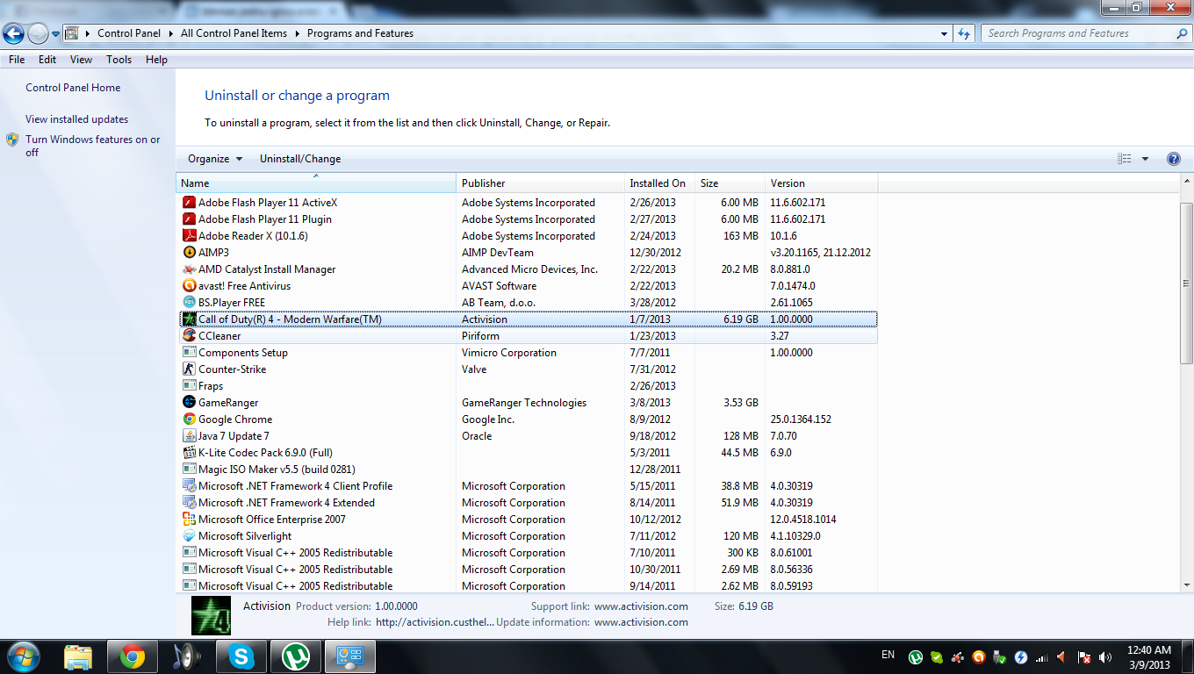Click the vertical scrollbar thumb of program list
Screen dimensions: 1194x674
1187,283
